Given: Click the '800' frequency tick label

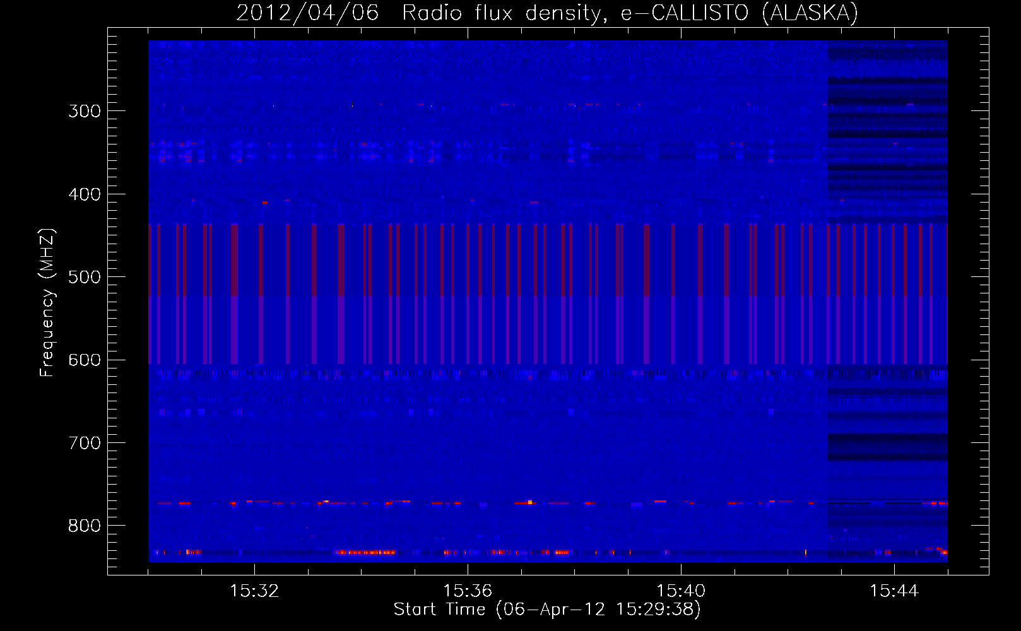Looking at the screenshot, I should [x=85, y=526].
